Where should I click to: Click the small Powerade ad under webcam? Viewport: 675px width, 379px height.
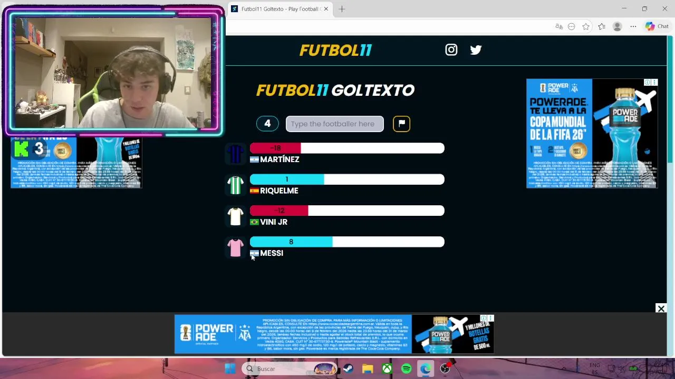(x=76, y=163)
